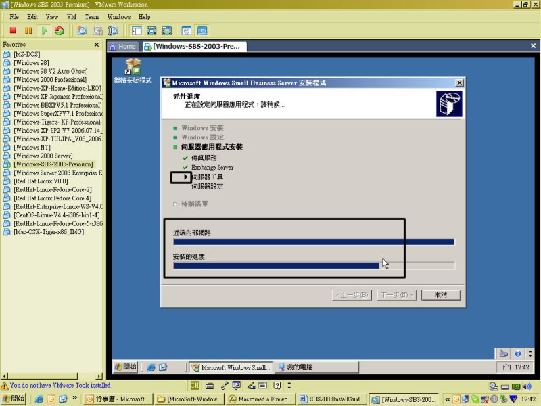
Task: Open guest taskbar Microsoft Windows Small item
Action: click(x=231, y=367)
